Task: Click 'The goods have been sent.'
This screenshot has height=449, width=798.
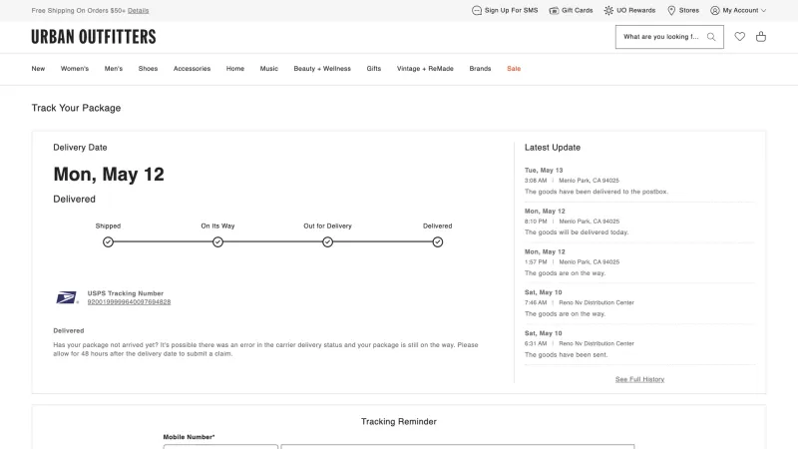Action: pos(566,355)
